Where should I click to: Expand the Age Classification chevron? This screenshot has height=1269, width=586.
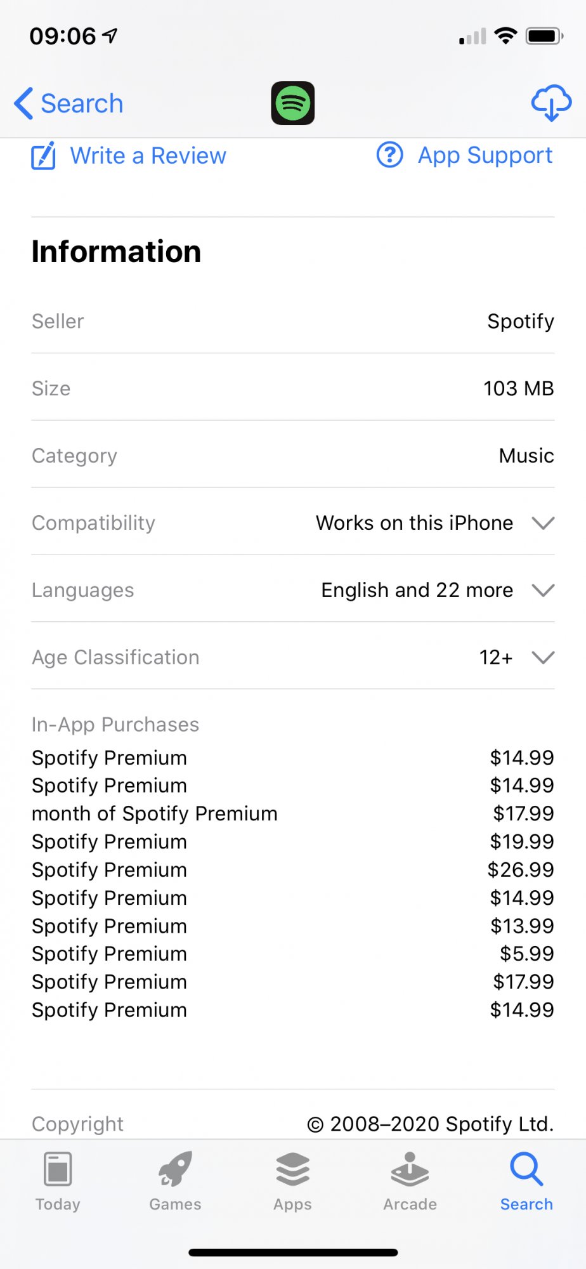543,657
